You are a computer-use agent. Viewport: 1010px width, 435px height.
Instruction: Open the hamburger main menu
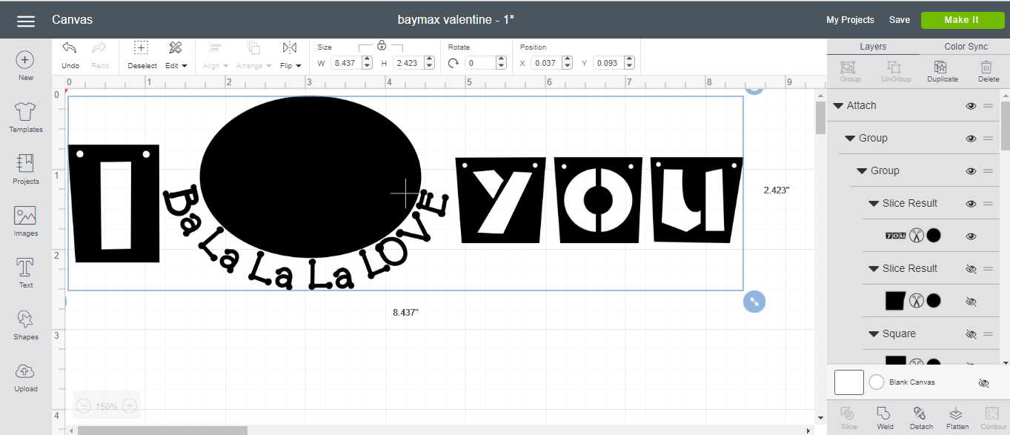pyautogui.click(x=26, y=21)
